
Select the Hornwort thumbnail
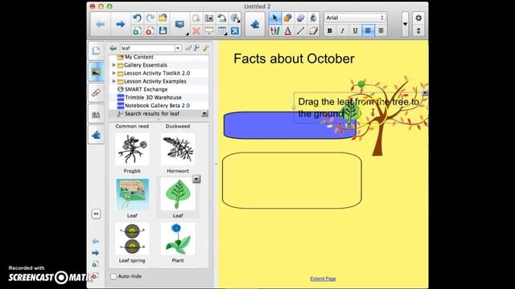click(178, 149)
